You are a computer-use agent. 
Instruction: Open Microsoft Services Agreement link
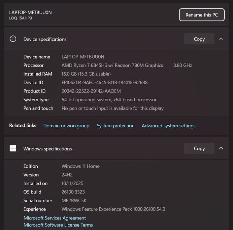point(55,218)
